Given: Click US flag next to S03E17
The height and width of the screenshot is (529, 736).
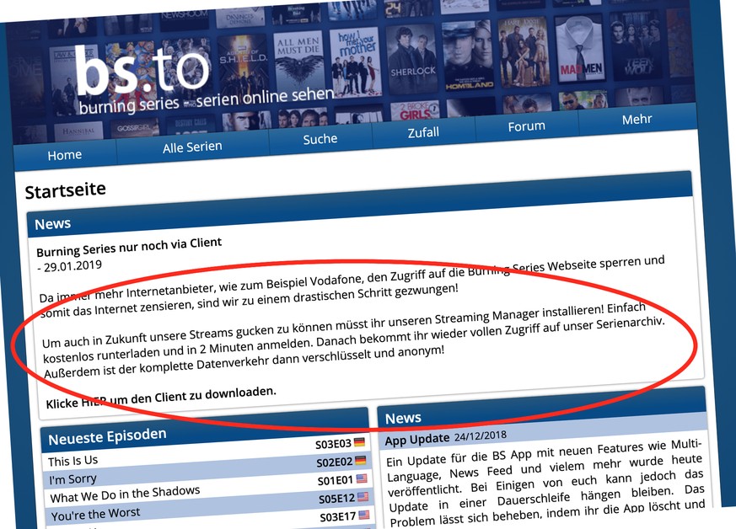Looking at the screenshot, I should [363, 515].
